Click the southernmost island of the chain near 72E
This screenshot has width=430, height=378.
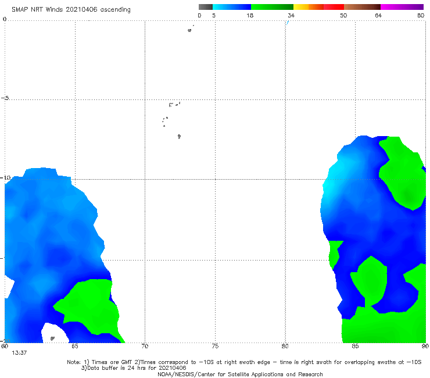coord(179,137)
